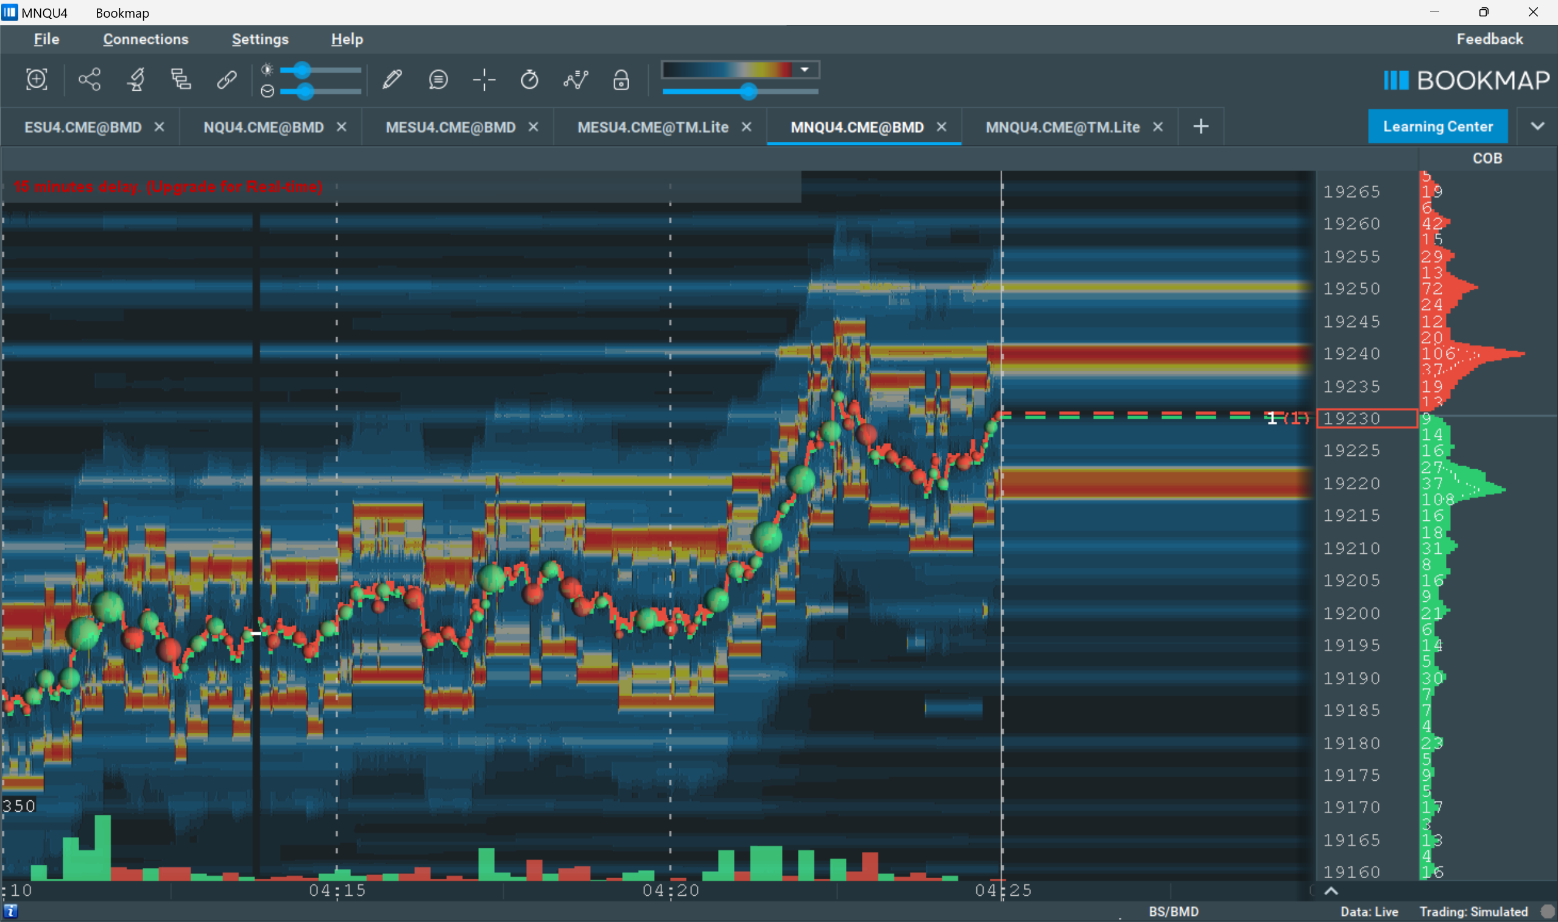Click the microscope studies icon
Image resolution: width=1558 pixels, height=922 pixels.
click(136, 80)
